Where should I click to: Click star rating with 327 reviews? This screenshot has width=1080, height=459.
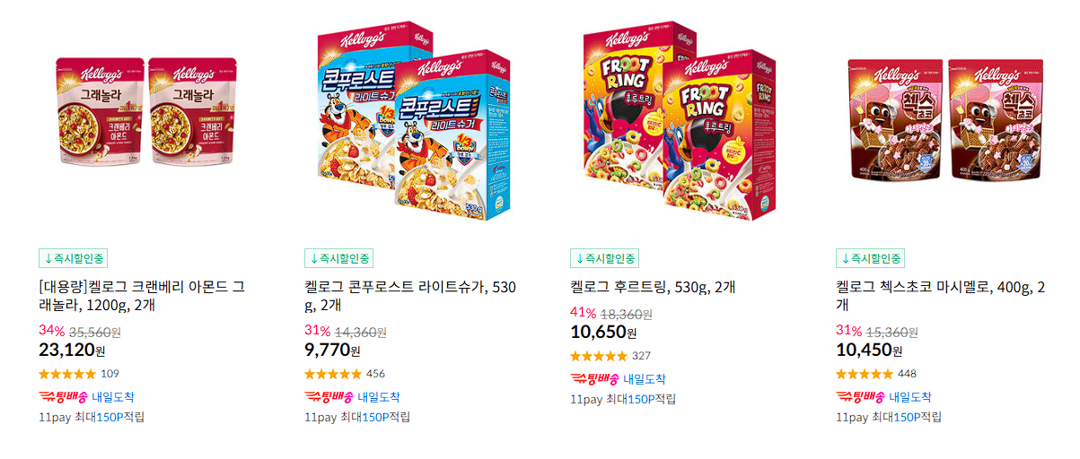tap(599, 356)
